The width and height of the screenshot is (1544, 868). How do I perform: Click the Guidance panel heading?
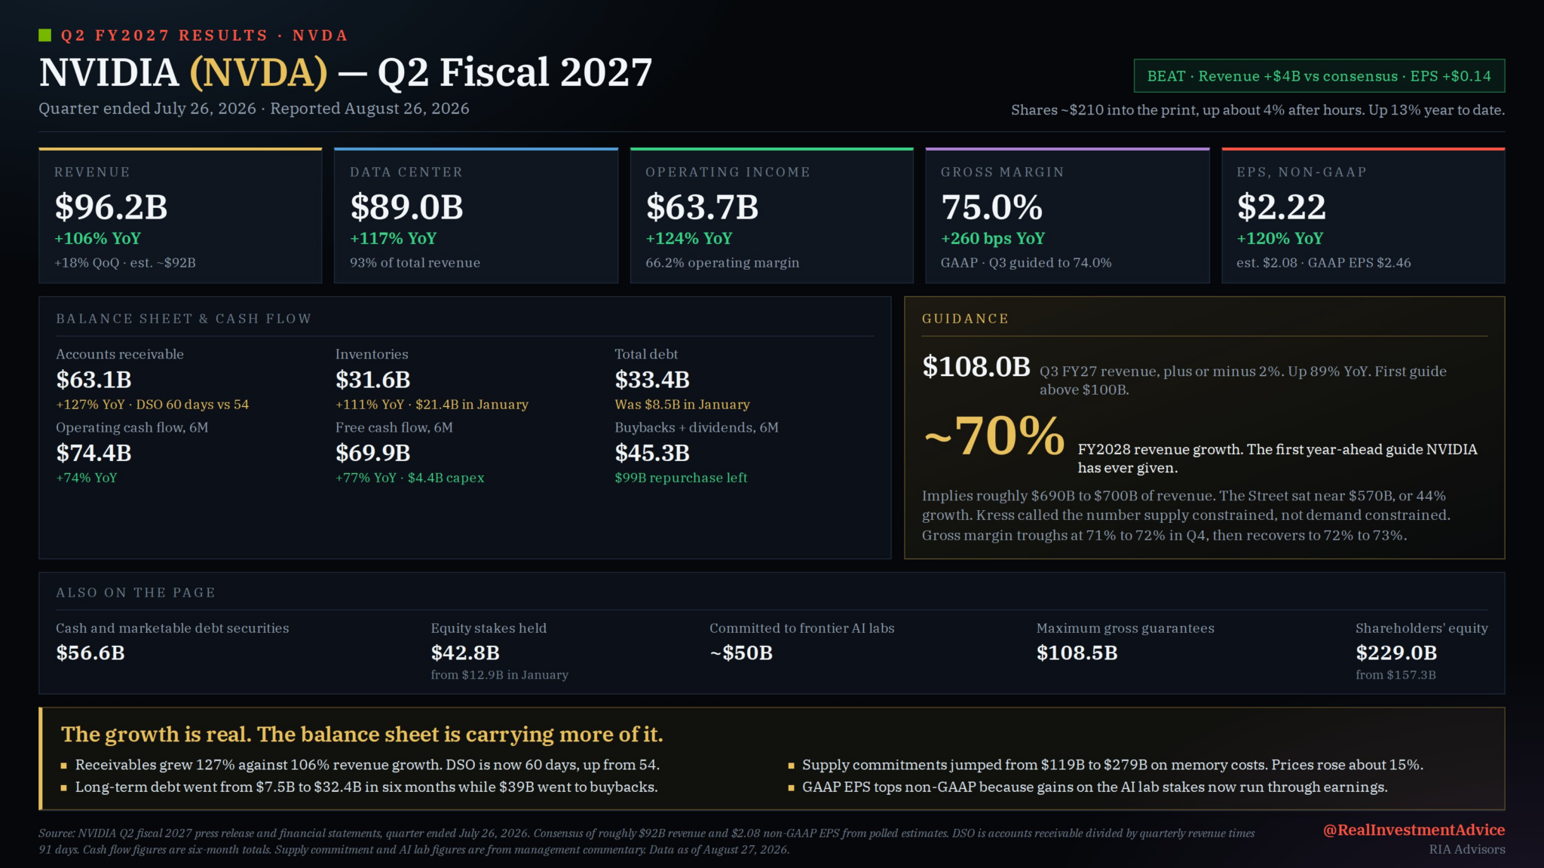point(965,319)
